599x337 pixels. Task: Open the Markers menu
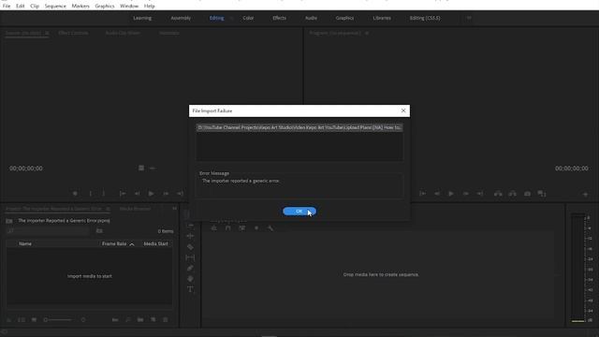point(80,7)
